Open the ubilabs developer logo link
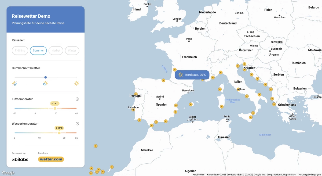 [x=20, y=159]
